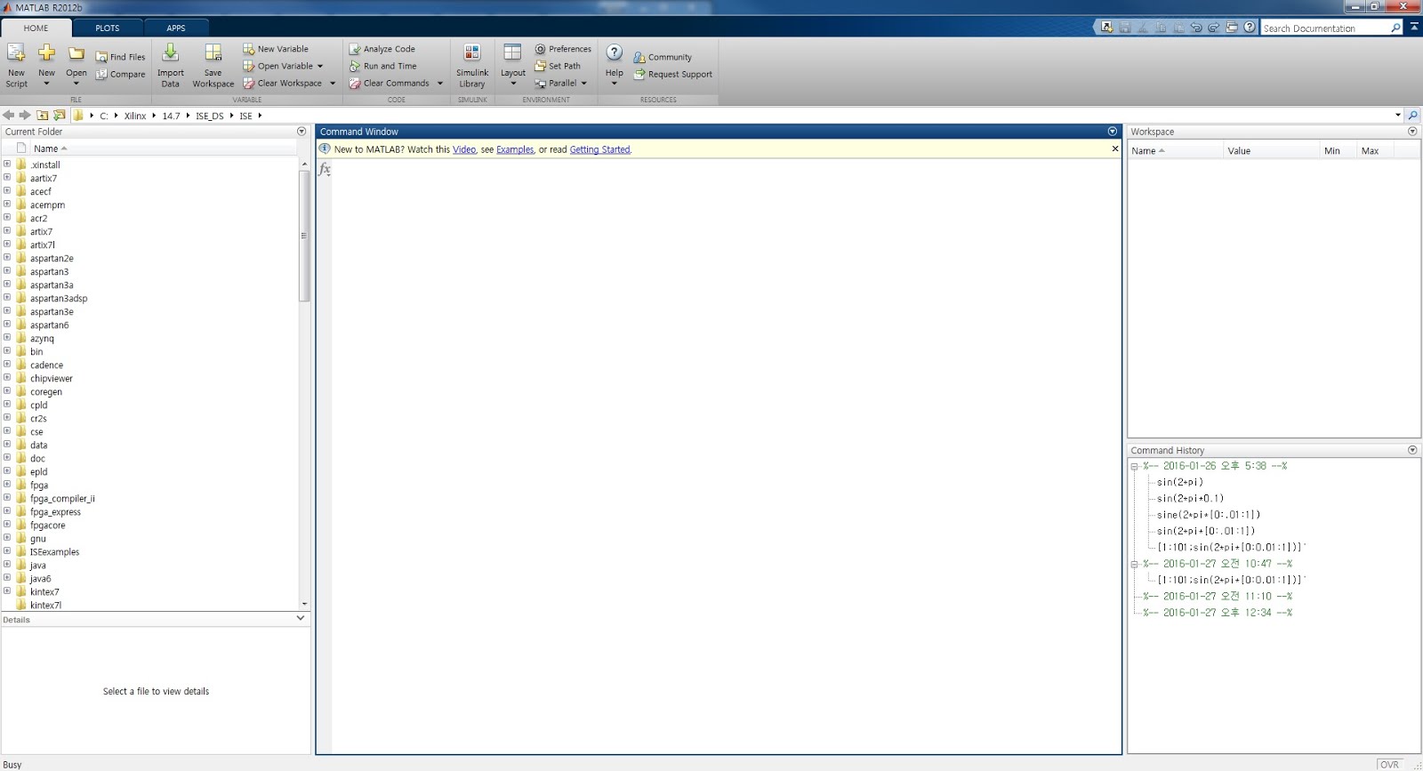Collapse the 2016-01-27 10:47 history group
This screenshot has width=1423, height=771.
[x=1135, y=565]
